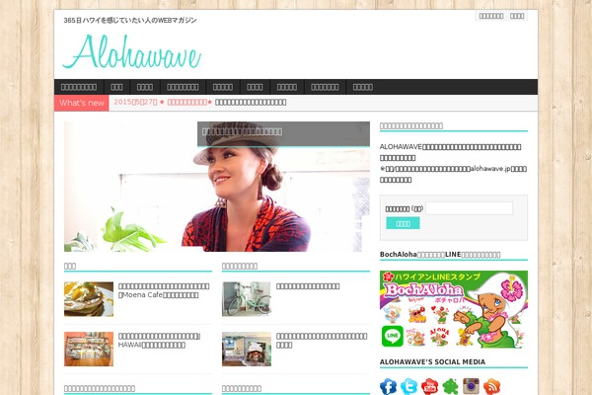Open the mint bicycle article thumbnail
The height and width of the screenshot is (395, 592).
tap(247, 299)
